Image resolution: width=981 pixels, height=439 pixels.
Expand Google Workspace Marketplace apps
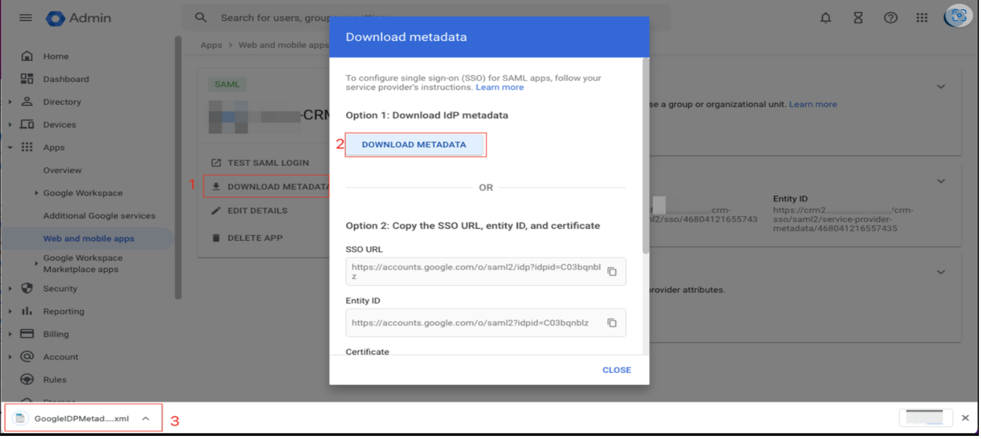click(x=36, y=264)
